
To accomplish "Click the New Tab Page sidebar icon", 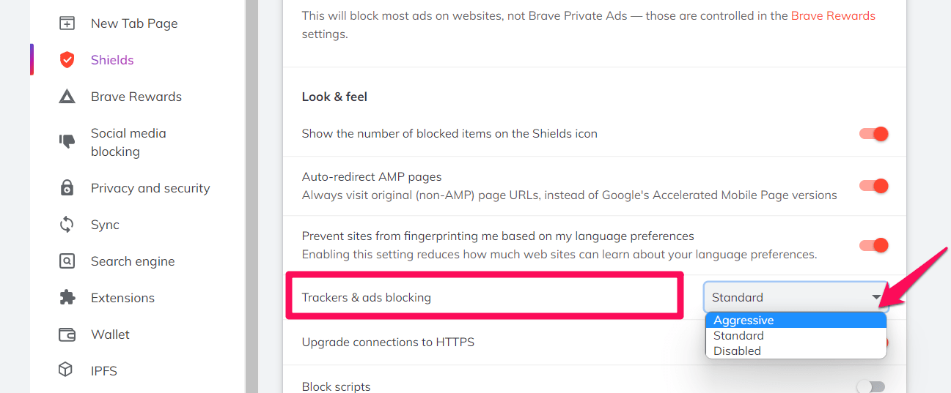I will (67, 23).
